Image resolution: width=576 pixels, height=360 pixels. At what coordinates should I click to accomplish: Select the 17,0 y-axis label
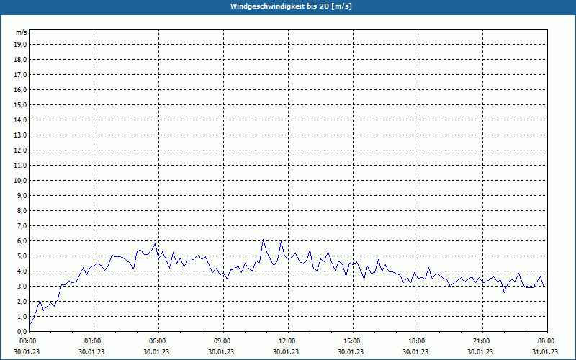(20, 75)
